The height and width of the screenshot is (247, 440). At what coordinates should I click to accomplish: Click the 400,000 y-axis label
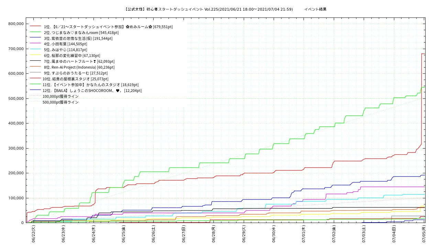[15, 123]
